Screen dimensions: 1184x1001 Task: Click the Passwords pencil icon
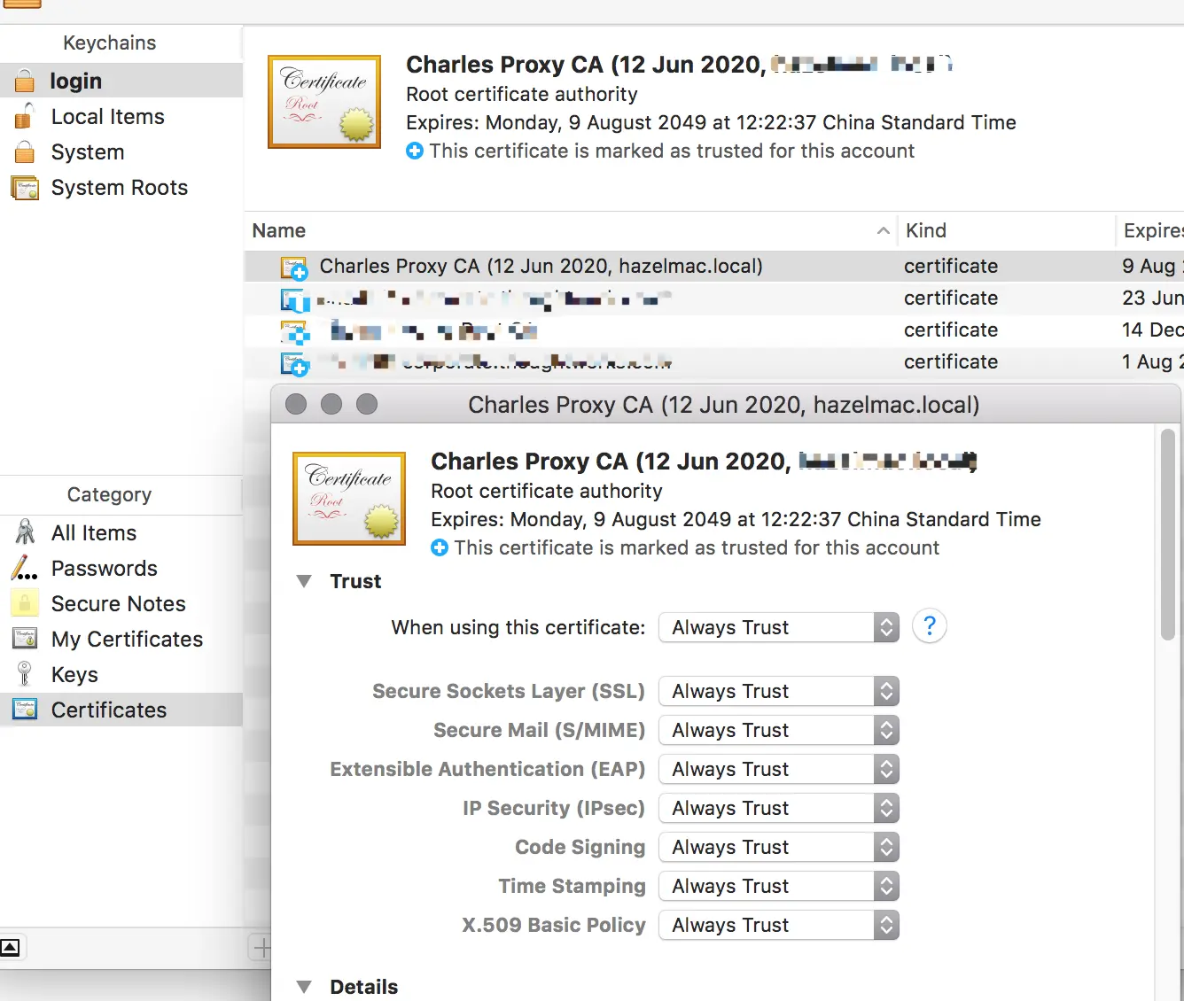click(25, 567)
